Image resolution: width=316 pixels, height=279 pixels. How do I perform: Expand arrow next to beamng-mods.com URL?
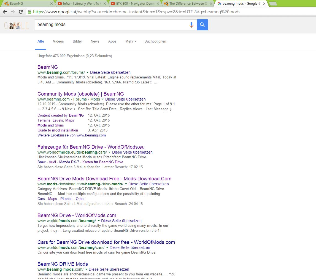(x=86, y=269)
